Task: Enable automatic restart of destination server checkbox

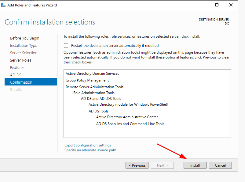Action: [x=66, y=45]
